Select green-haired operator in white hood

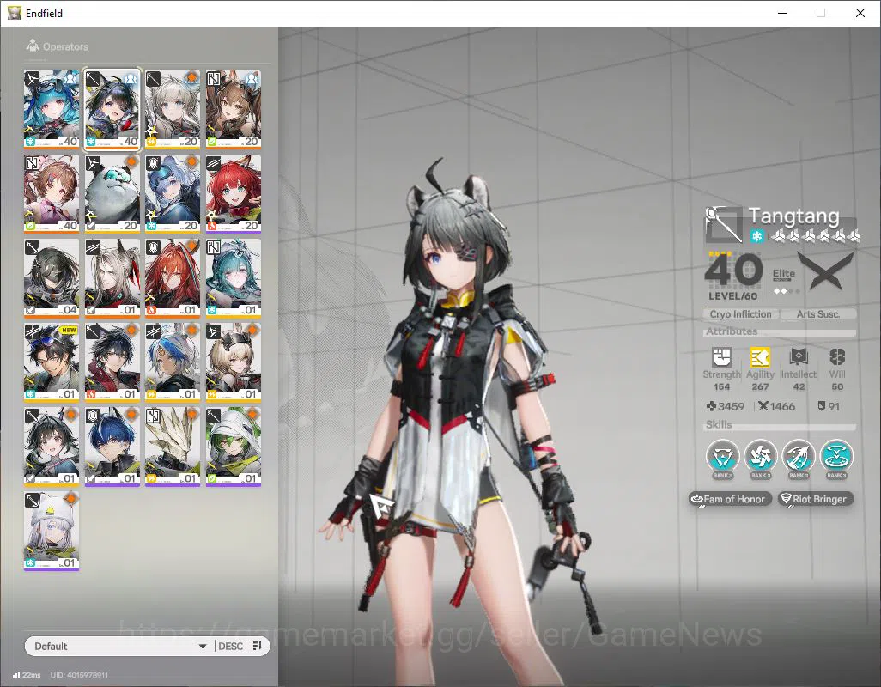click(234, 447)
